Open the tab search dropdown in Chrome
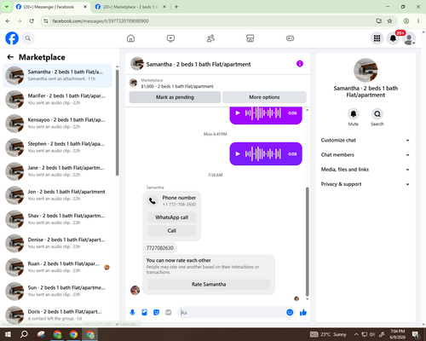The width and height of the screenshot is (426, 341). tap(7, 7)
